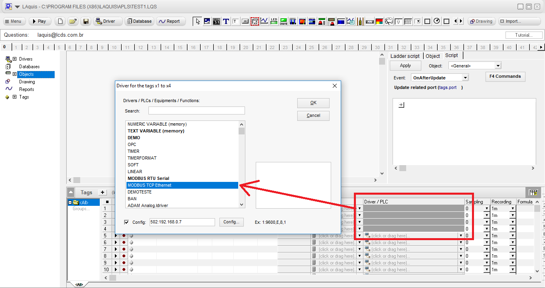Click the driver list vertical scrollbar
Screen dimensions: 545x288
242,164
